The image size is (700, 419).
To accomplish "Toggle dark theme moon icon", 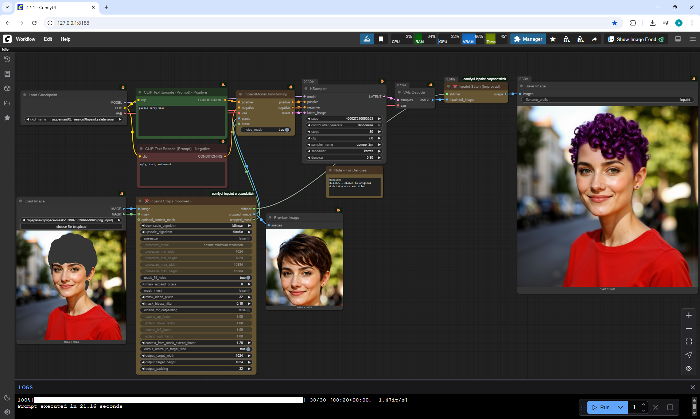I will point(7,398).
